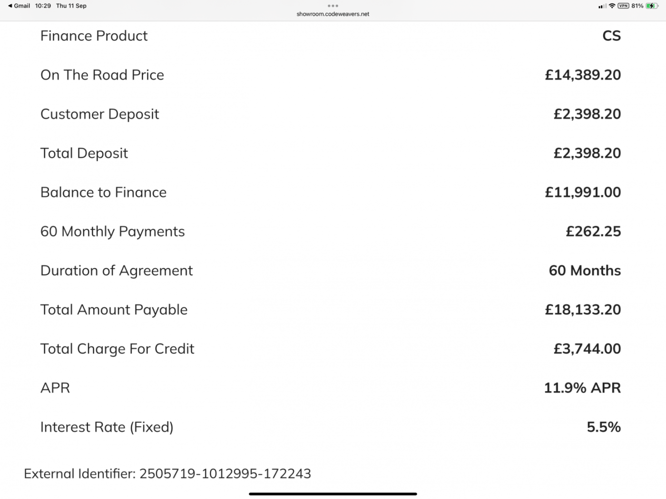Select the On The Road Price value £14,389.20
Screen dimensions: 666x499
click(583, 75)
